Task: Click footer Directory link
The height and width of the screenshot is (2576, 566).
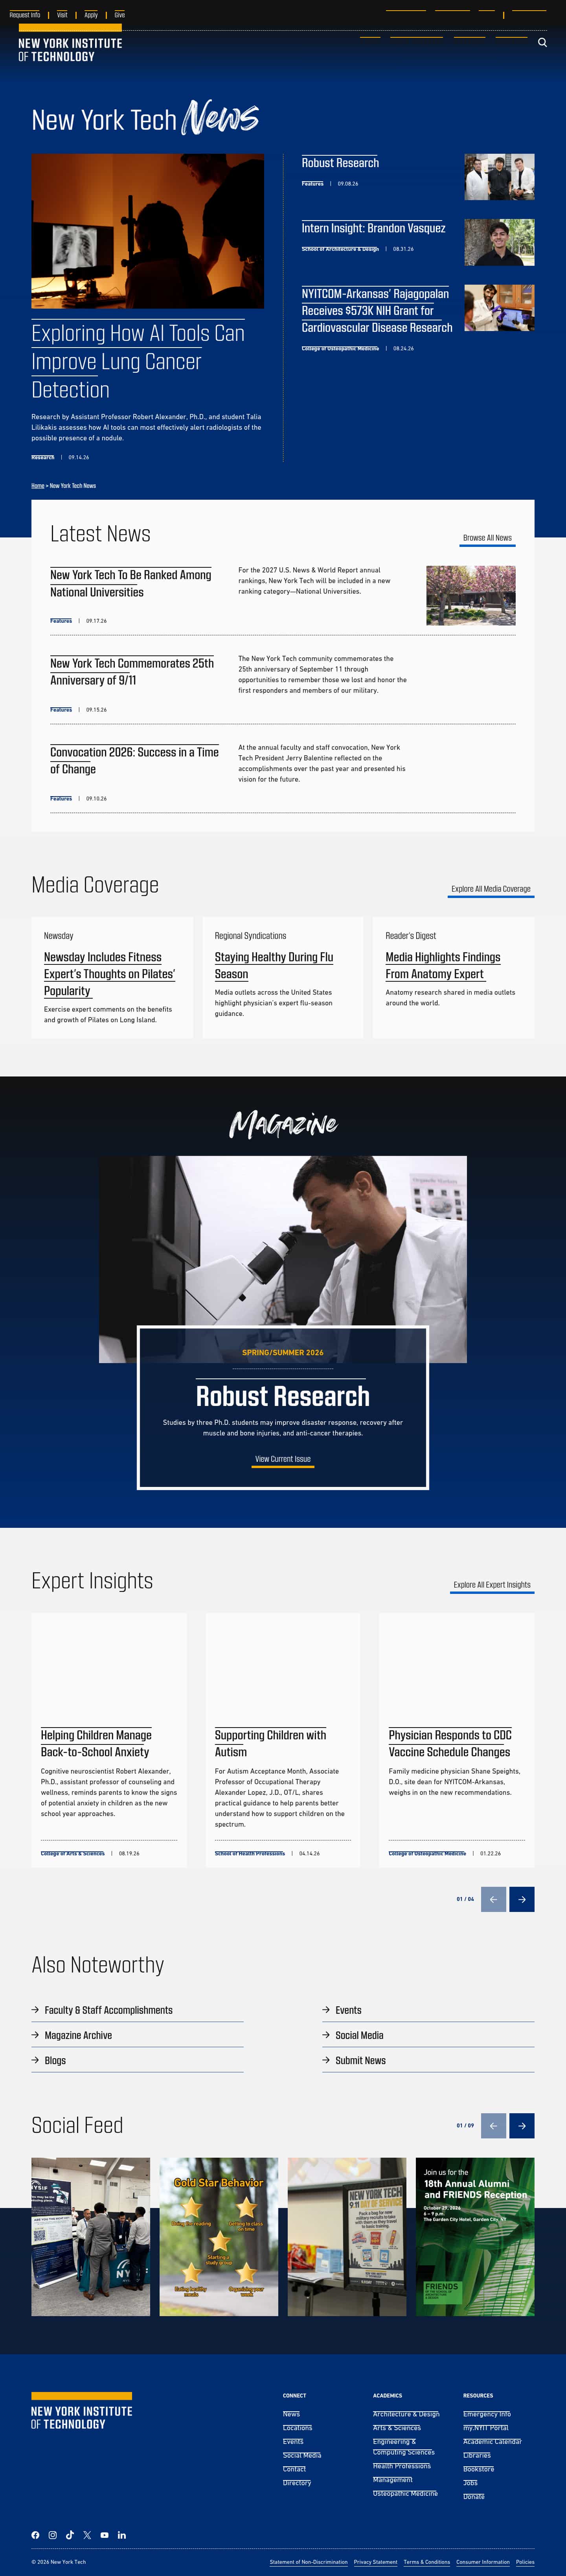Action: [297, 2482]
